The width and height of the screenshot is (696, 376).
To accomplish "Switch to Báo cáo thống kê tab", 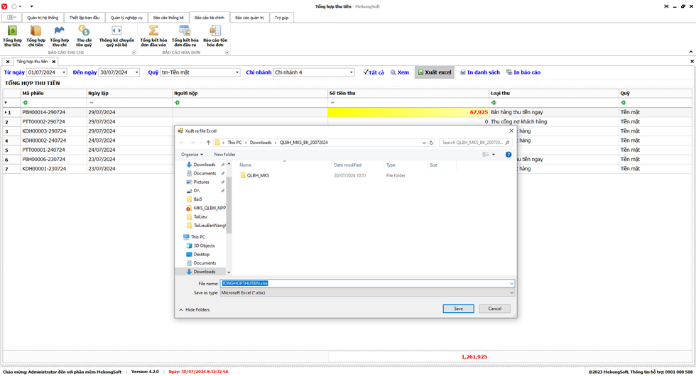I will click(168, 18).
